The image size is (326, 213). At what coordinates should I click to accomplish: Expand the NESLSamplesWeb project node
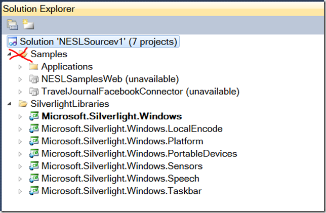coord(20,79)
